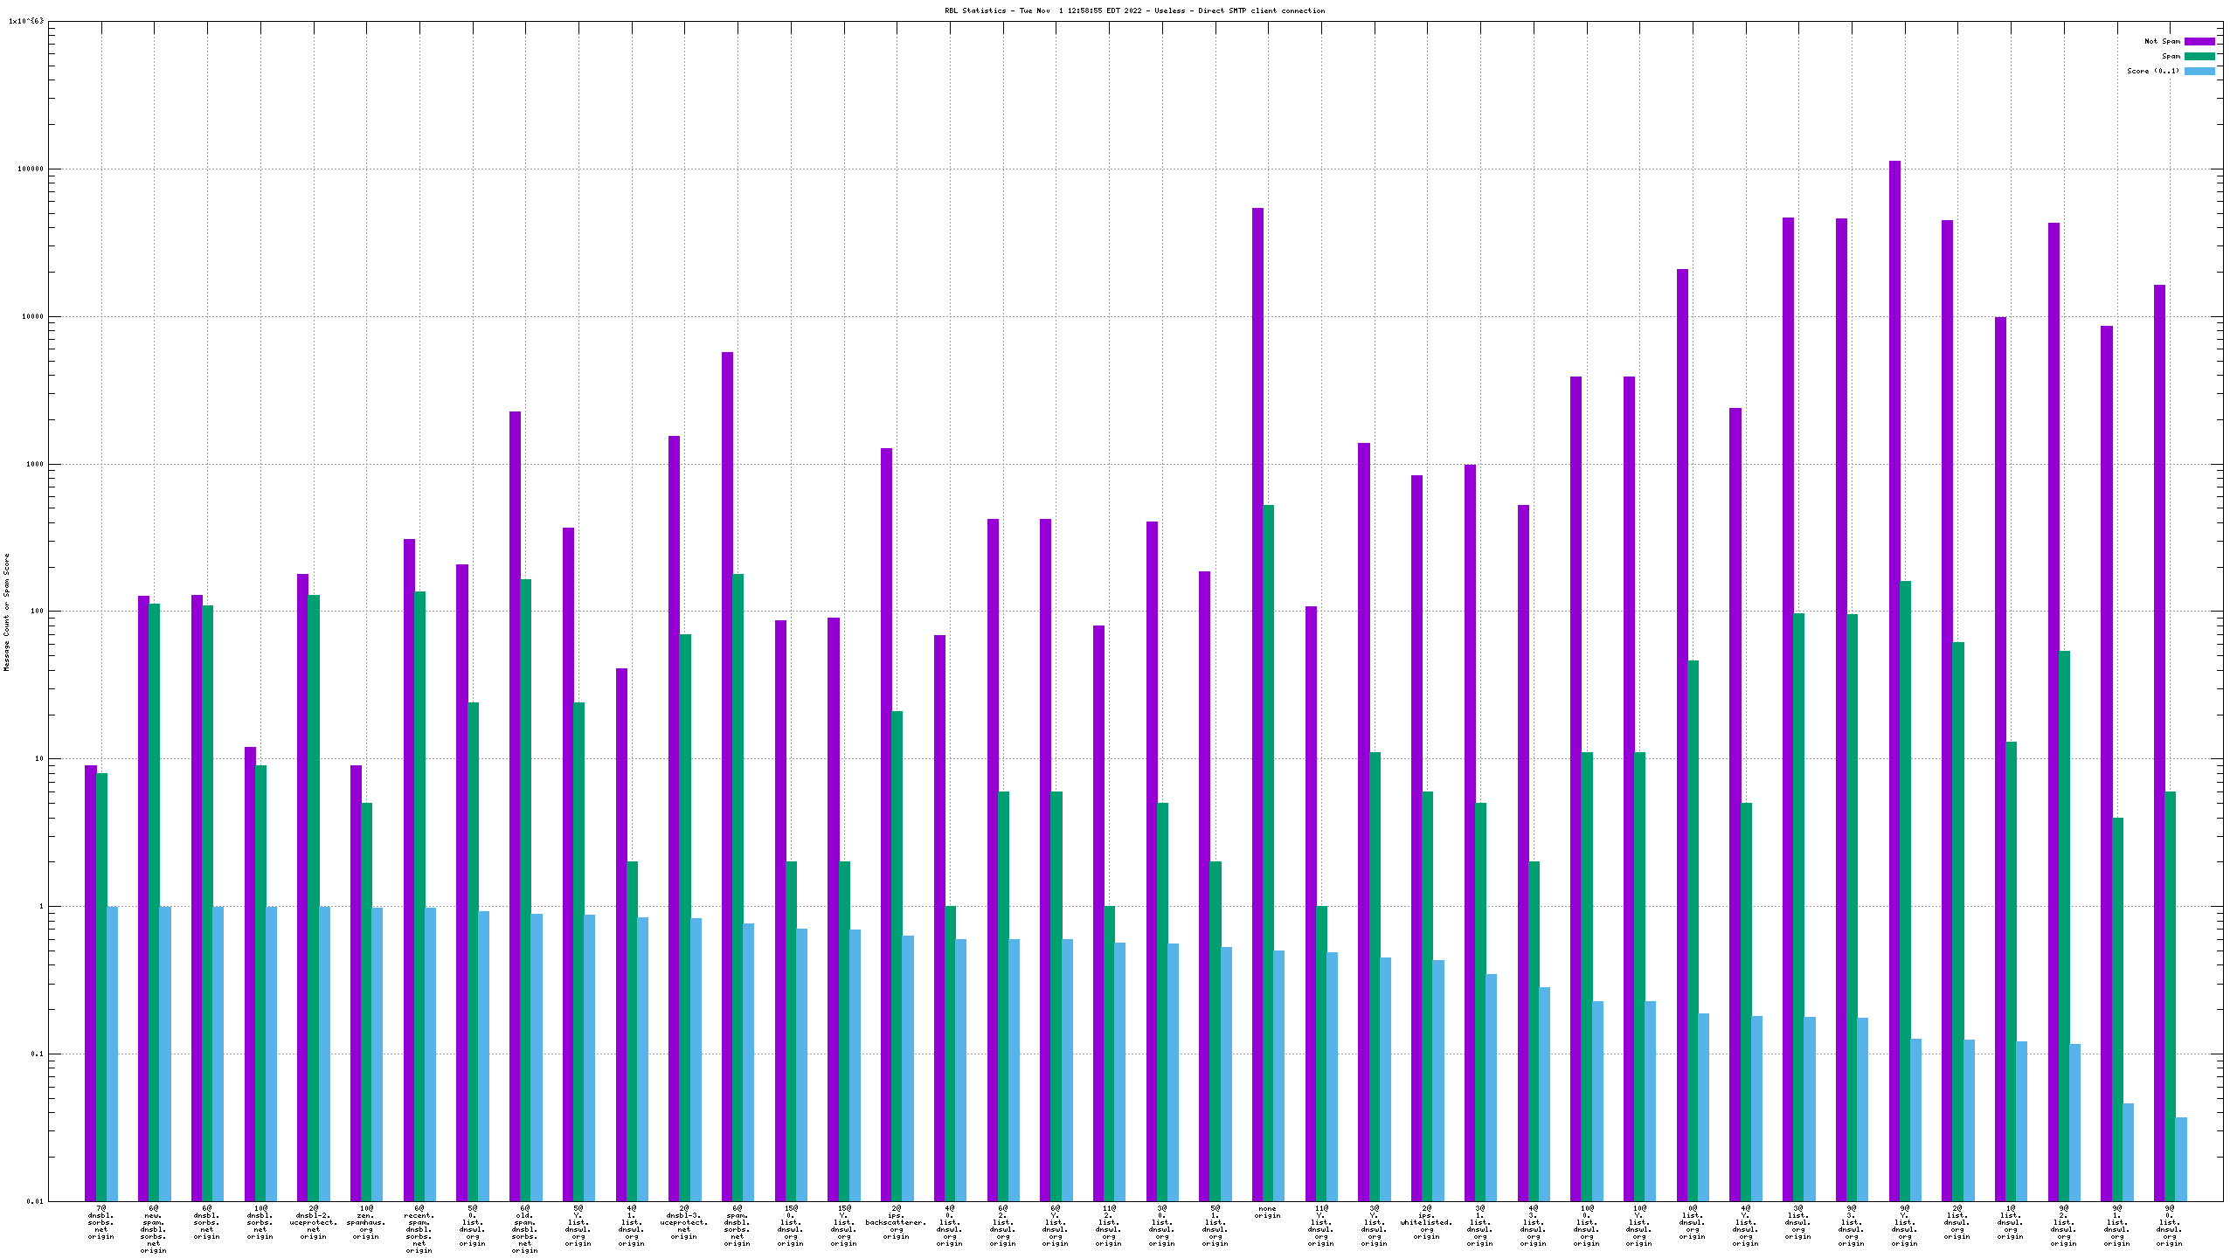Click the recent.spam.dnsbl.sorbs.net x-axis label

coord(419,1229)
